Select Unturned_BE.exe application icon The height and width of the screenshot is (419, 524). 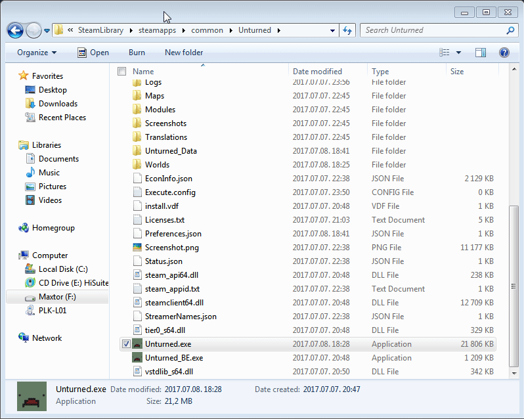(x=137, y=358)
